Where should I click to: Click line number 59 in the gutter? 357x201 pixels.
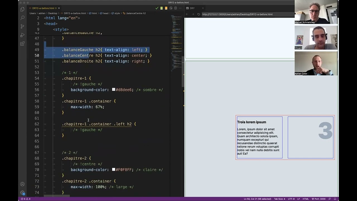[37, 107]
